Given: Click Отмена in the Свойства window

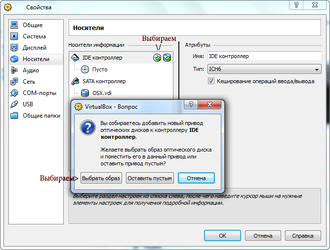Looking at the screenshot, I should [263, 236].
